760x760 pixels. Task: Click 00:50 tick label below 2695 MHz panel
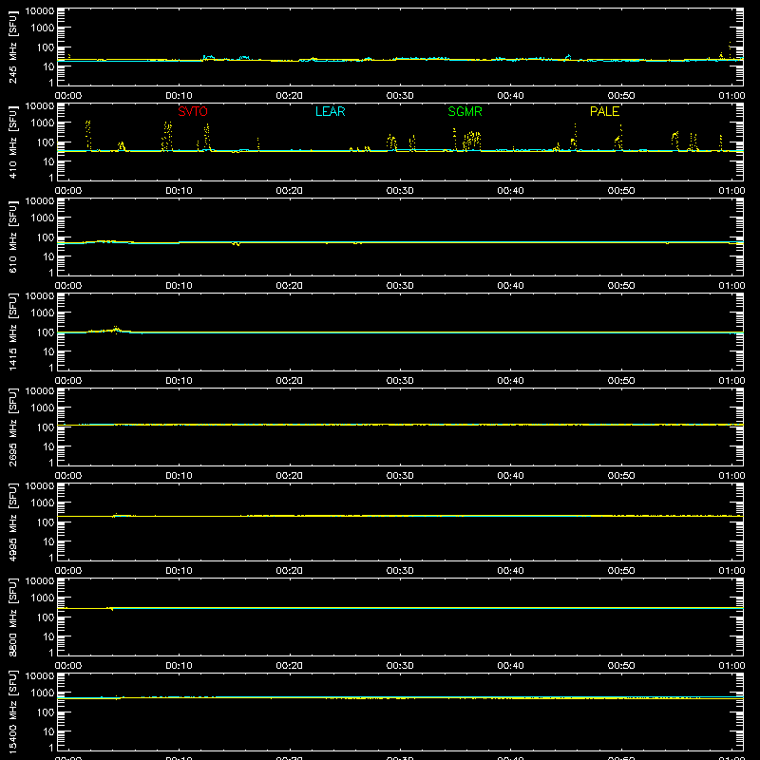(621, 476)
